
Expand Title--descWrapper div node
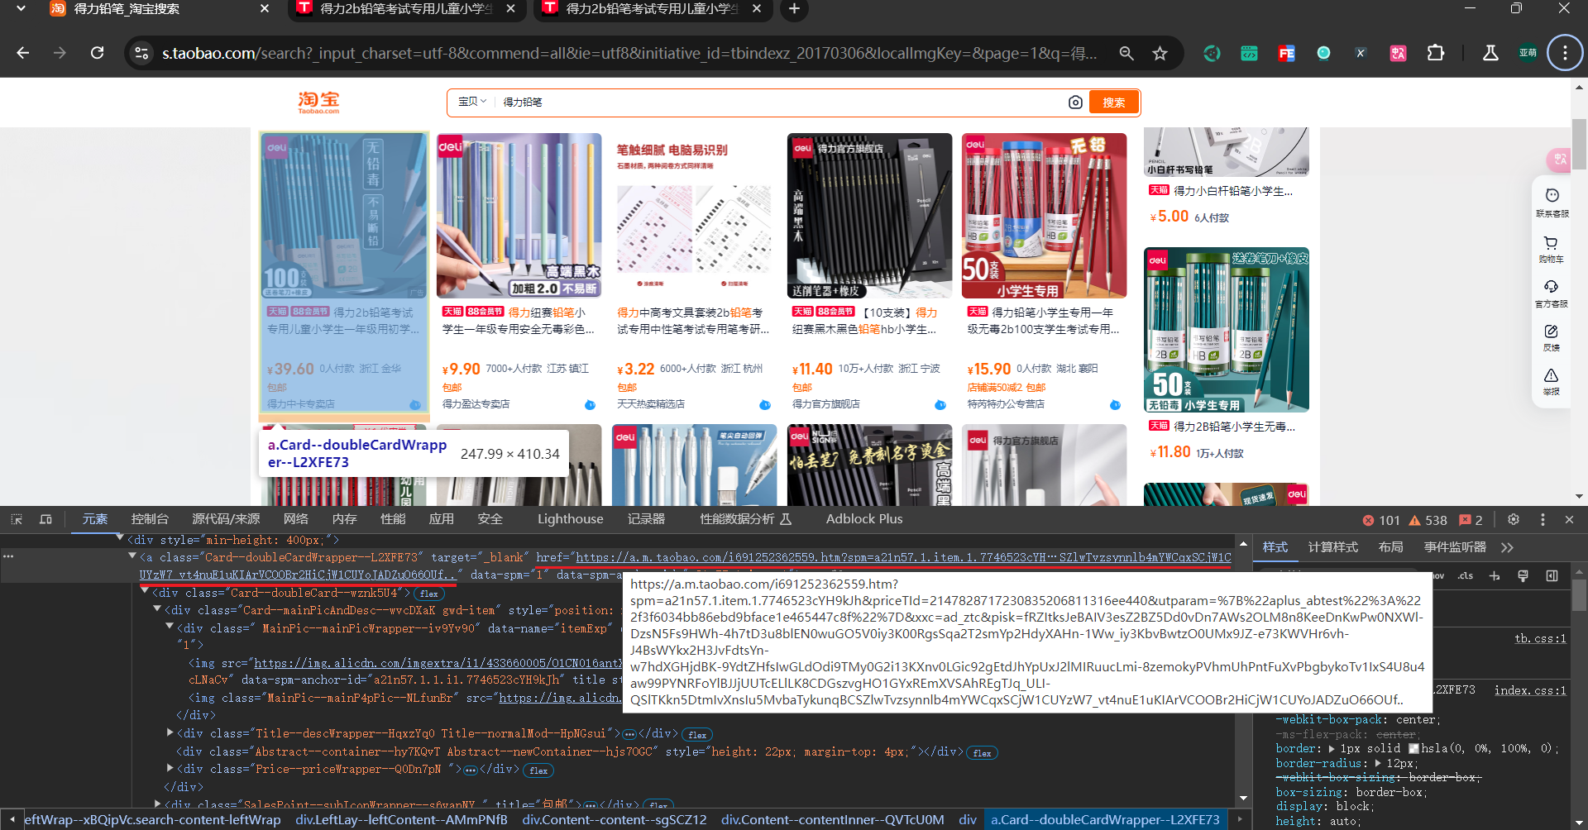(170, 732)
